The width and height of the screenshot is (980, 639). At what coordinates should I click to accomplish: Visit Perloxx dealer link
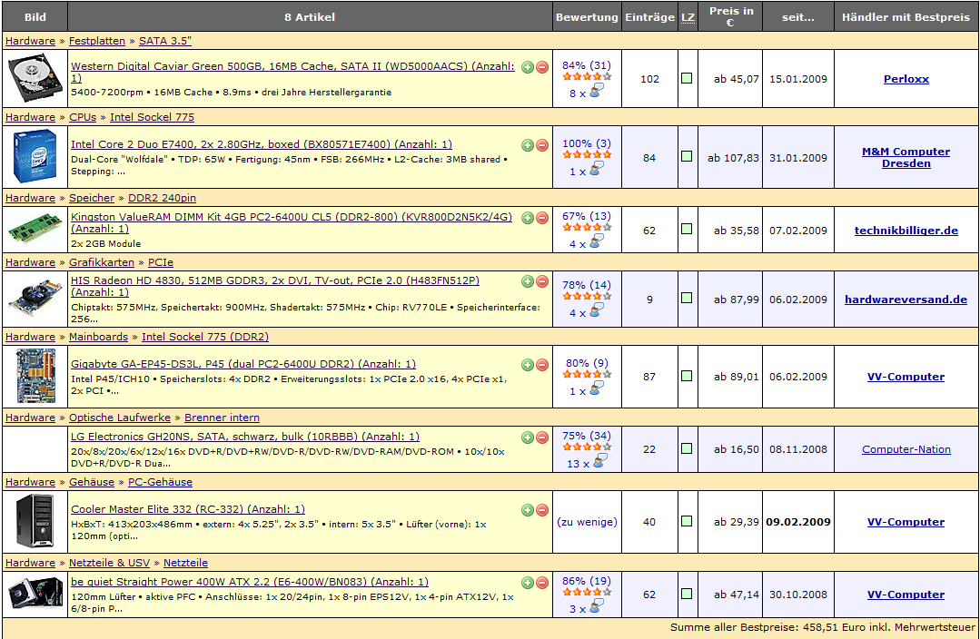906,79
